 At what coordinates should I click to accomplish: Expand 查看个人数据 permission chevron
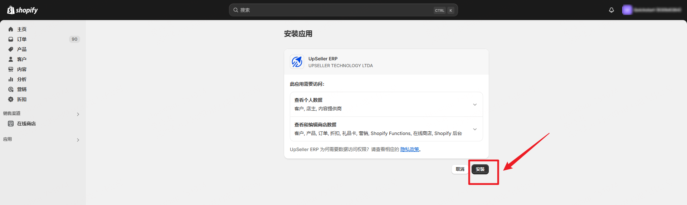click(475, 105)
